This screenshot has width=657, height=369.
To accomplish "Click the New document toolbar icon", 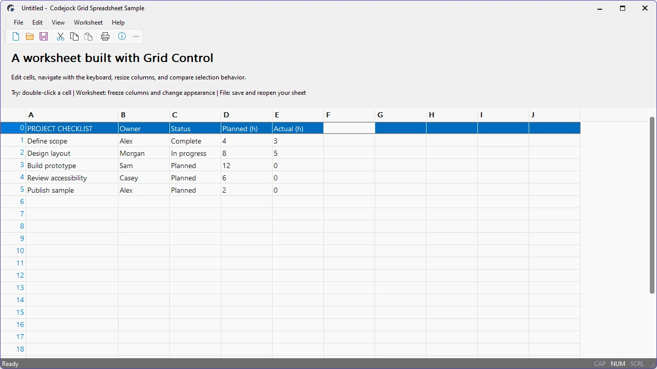I will (16, 36).
